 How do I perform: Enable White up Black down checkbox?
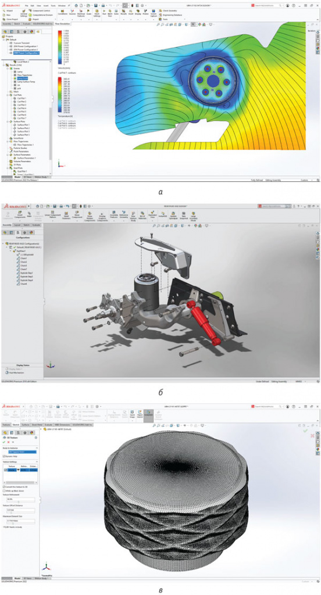[x=4, y=490]
